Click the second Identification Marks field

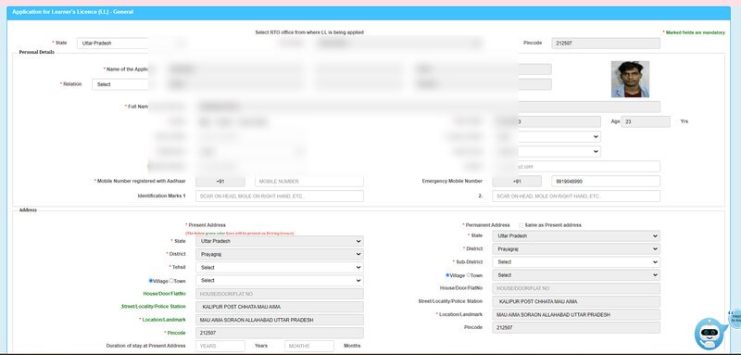(576, 197)
